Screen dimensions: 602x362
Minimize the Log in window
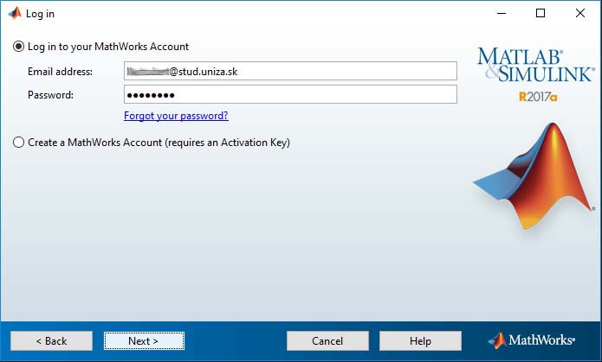(502, 14)
